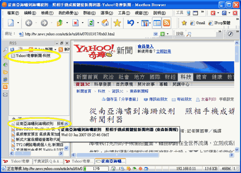The height and width of the screenshot is (173, 241).
Task: Click the green Go arrow beside address bar
Action: tap(162, 34)
